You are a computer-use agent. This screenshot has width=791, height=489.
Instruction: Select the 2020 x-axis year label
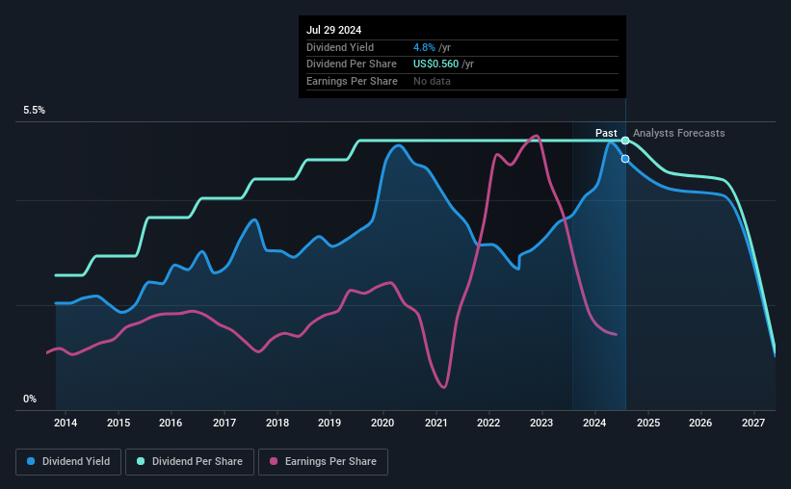point(382,423)
